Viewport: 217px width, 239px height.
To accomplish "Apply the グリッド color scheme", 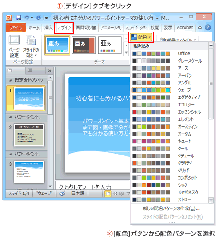I will click(x=169, y=170).
